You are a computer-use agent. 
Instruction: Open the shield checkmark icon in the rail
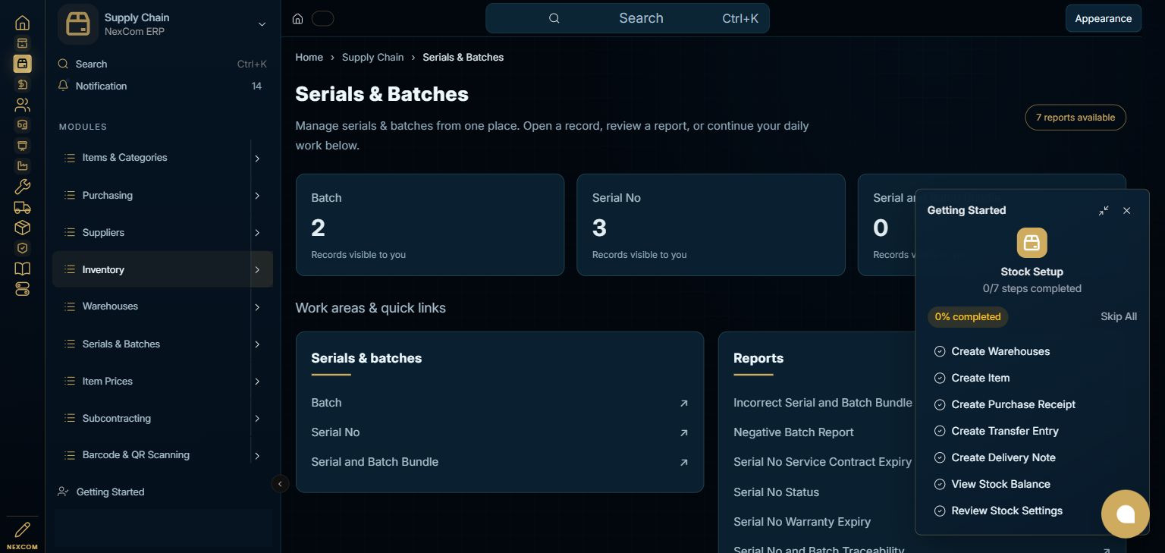click(x=22, y=248)
